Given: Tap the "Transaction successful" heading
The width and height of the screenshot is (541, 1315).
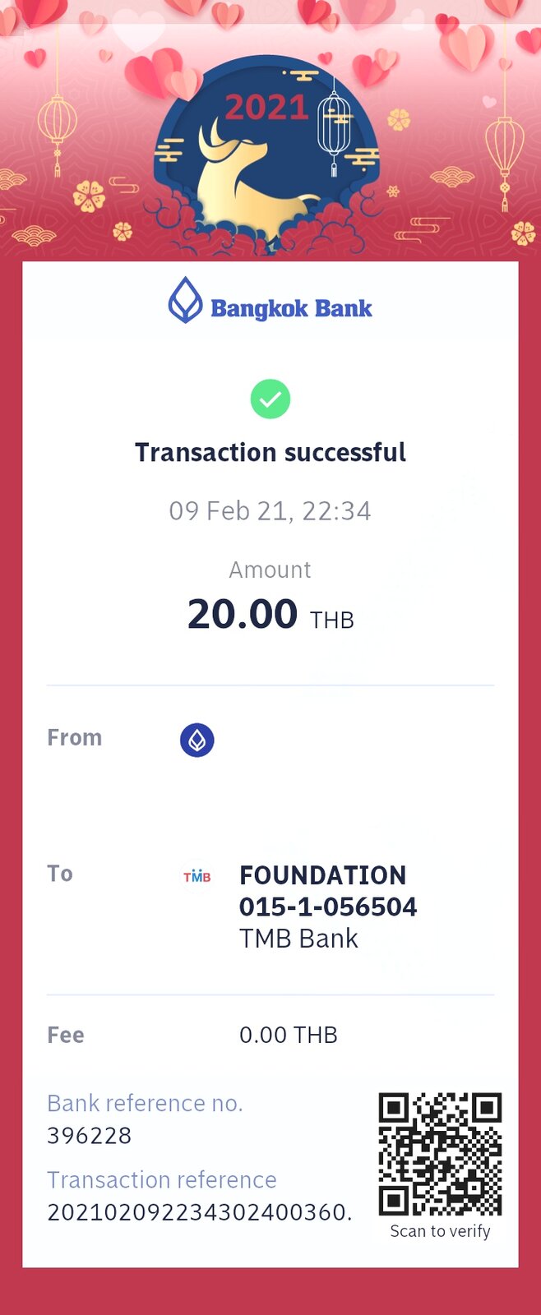Looking at the screenshot, I should click(270, 453).
